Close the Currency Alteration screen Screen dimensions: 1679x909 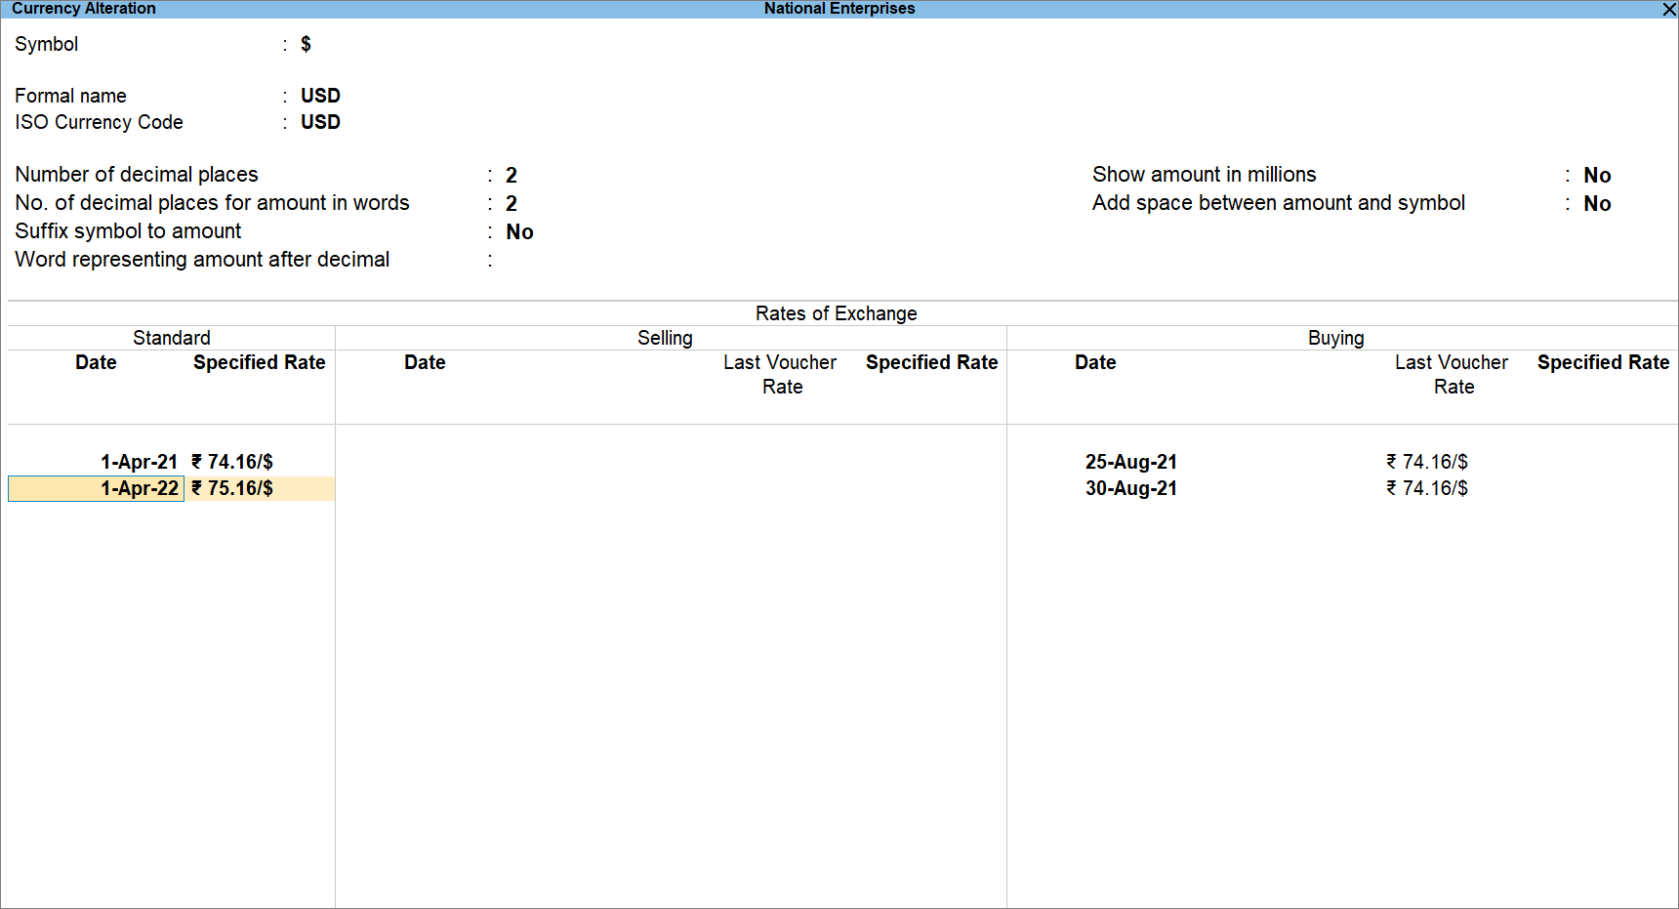(x=1669, y=9)
